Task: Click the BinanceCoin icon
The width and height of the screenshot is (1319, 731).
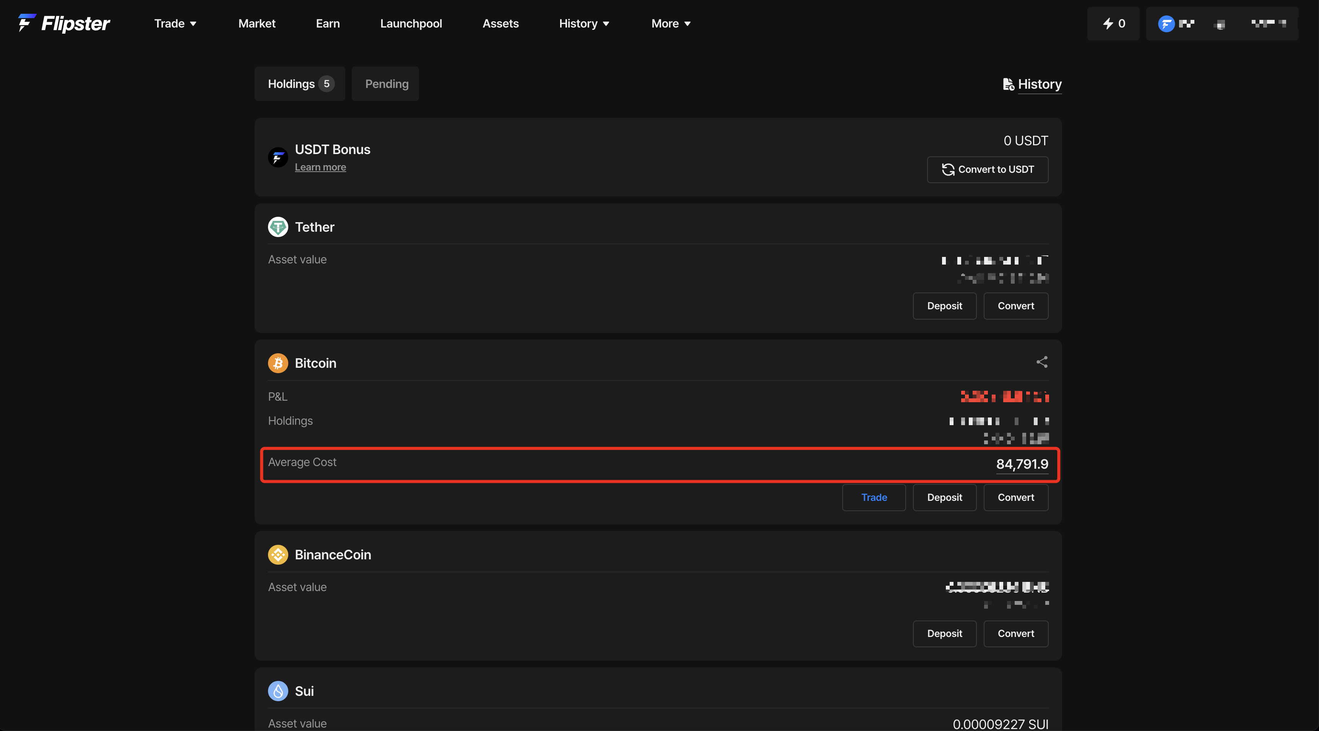Action: pos(278,554)
